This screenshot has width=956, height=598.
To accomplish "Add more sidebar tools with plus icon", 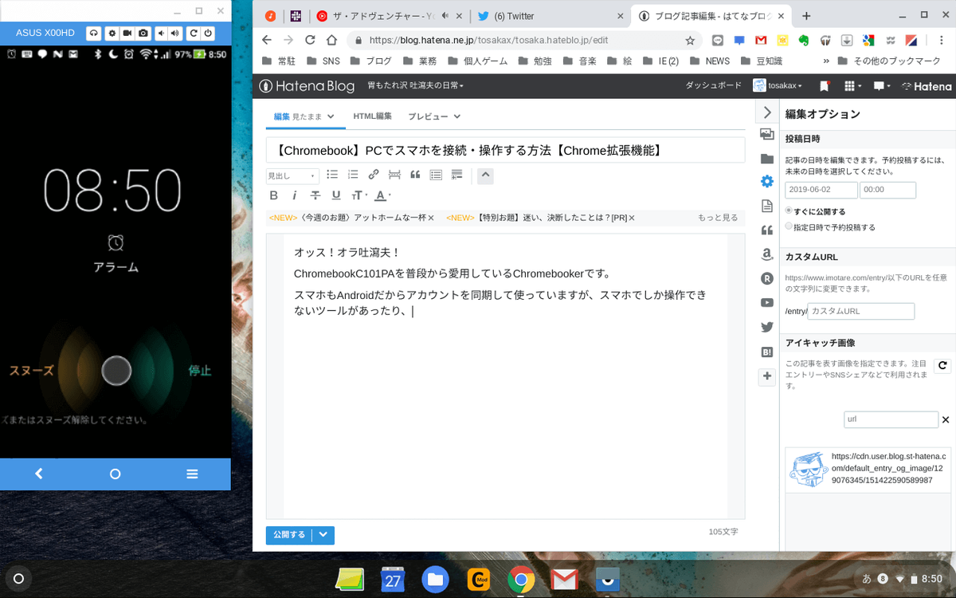I will pyautogui.click(x=766, y=376).
